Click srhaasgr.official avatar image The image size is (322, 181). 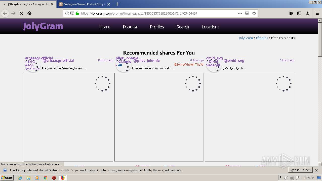click(33, 64)
